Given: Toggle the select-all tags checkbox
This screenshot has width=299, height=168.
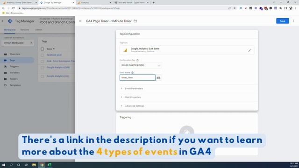Looking at the screenshot, I should point(43,49).
